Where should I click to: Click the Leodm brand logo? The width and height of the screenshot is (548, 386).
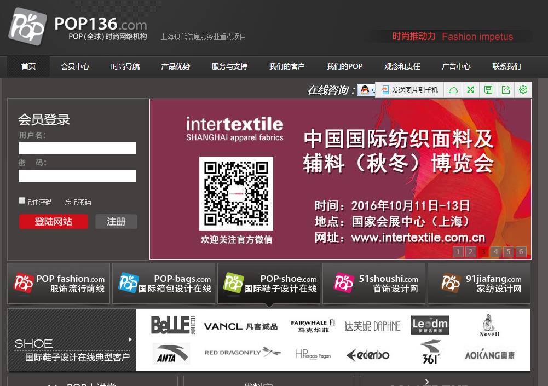pos(430,325)
